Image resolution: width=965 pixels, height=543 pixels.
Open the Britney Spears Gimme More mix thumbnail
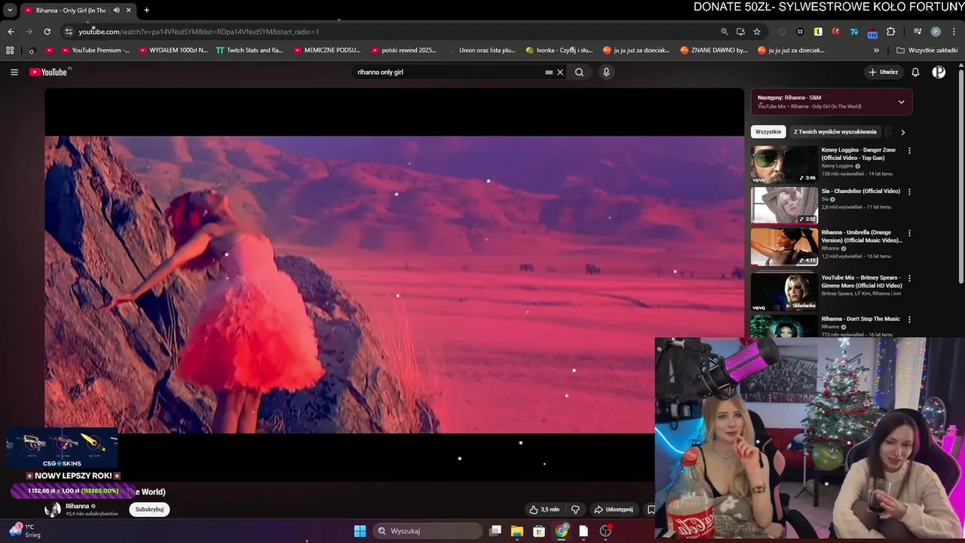784,292
